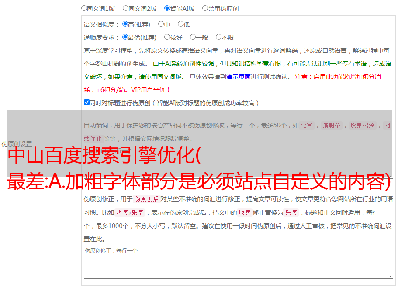Click the 伪原创修正 textarea
Viewport: 398px width, 287px height.
tap(239, 262)
